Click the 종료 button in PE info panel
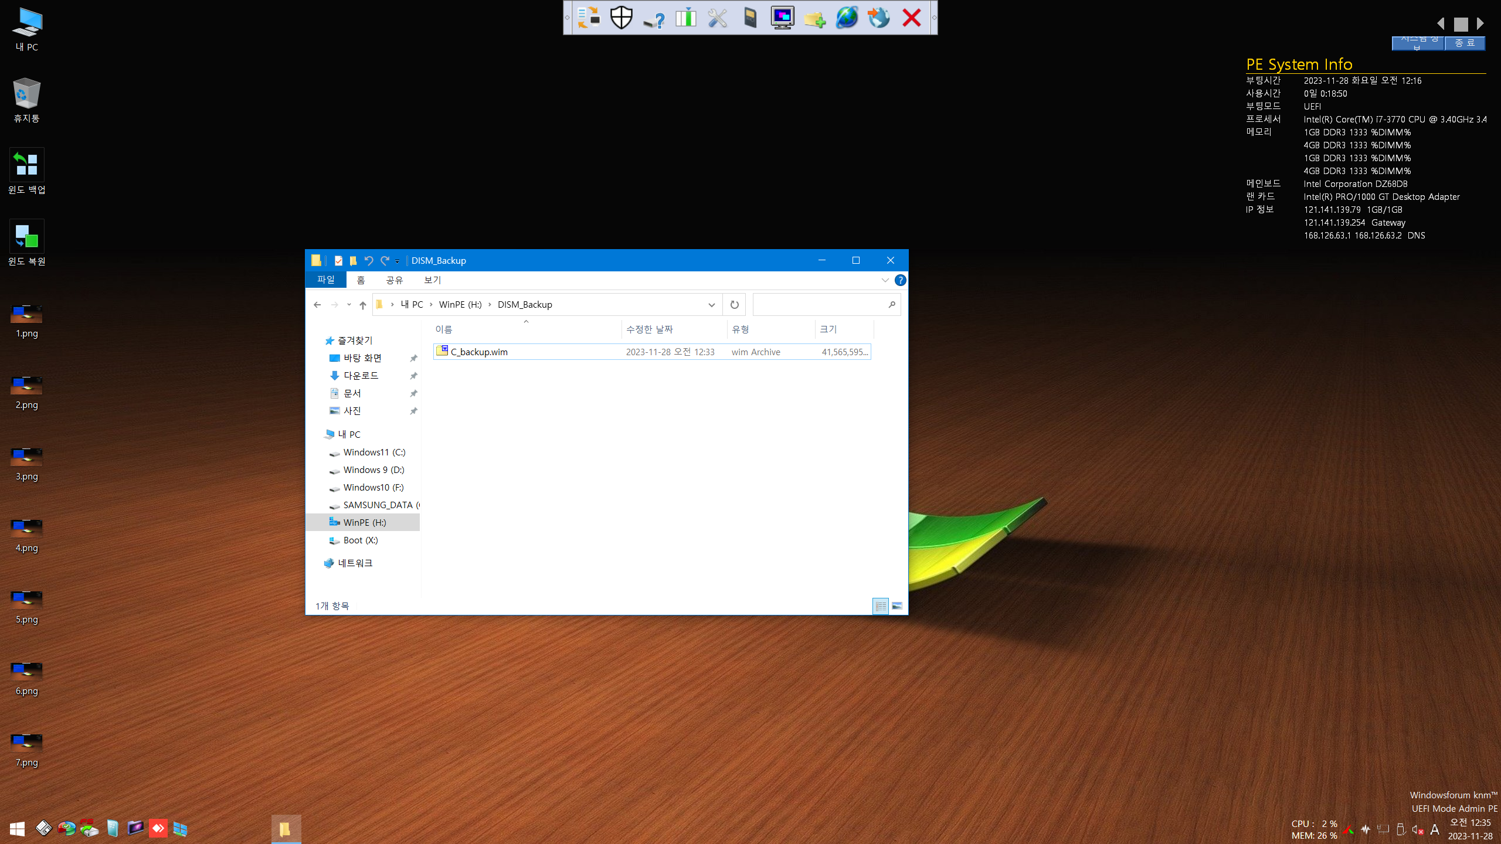Viewport: 1501px width, 844px height. 1465,43
